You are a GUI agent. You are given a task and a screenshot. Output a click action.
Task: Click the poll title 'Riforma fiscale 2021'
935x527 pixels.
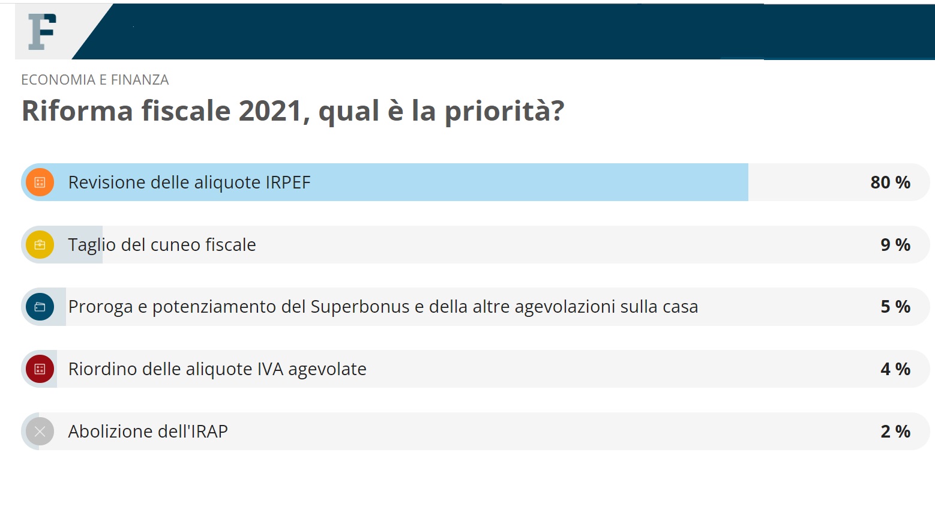pyautogui.click(x=293, y=111)
